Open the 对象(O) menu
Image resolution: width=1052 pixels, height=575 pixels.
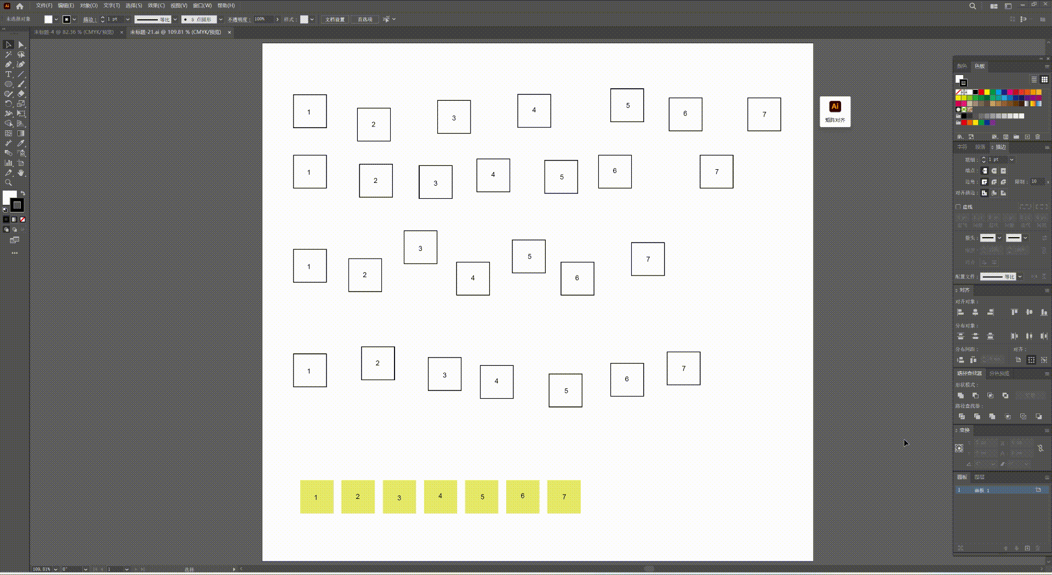[89, 5]
